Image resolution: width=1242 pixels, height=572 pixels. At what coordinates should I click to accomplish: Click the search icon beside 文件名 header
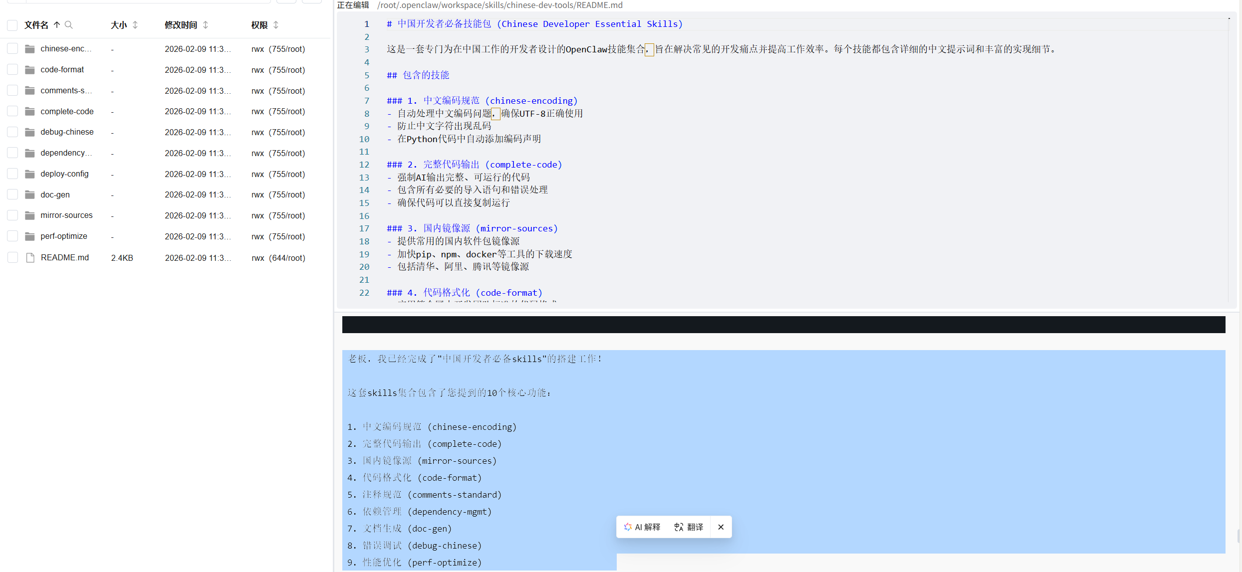click(x=69, y=25)
